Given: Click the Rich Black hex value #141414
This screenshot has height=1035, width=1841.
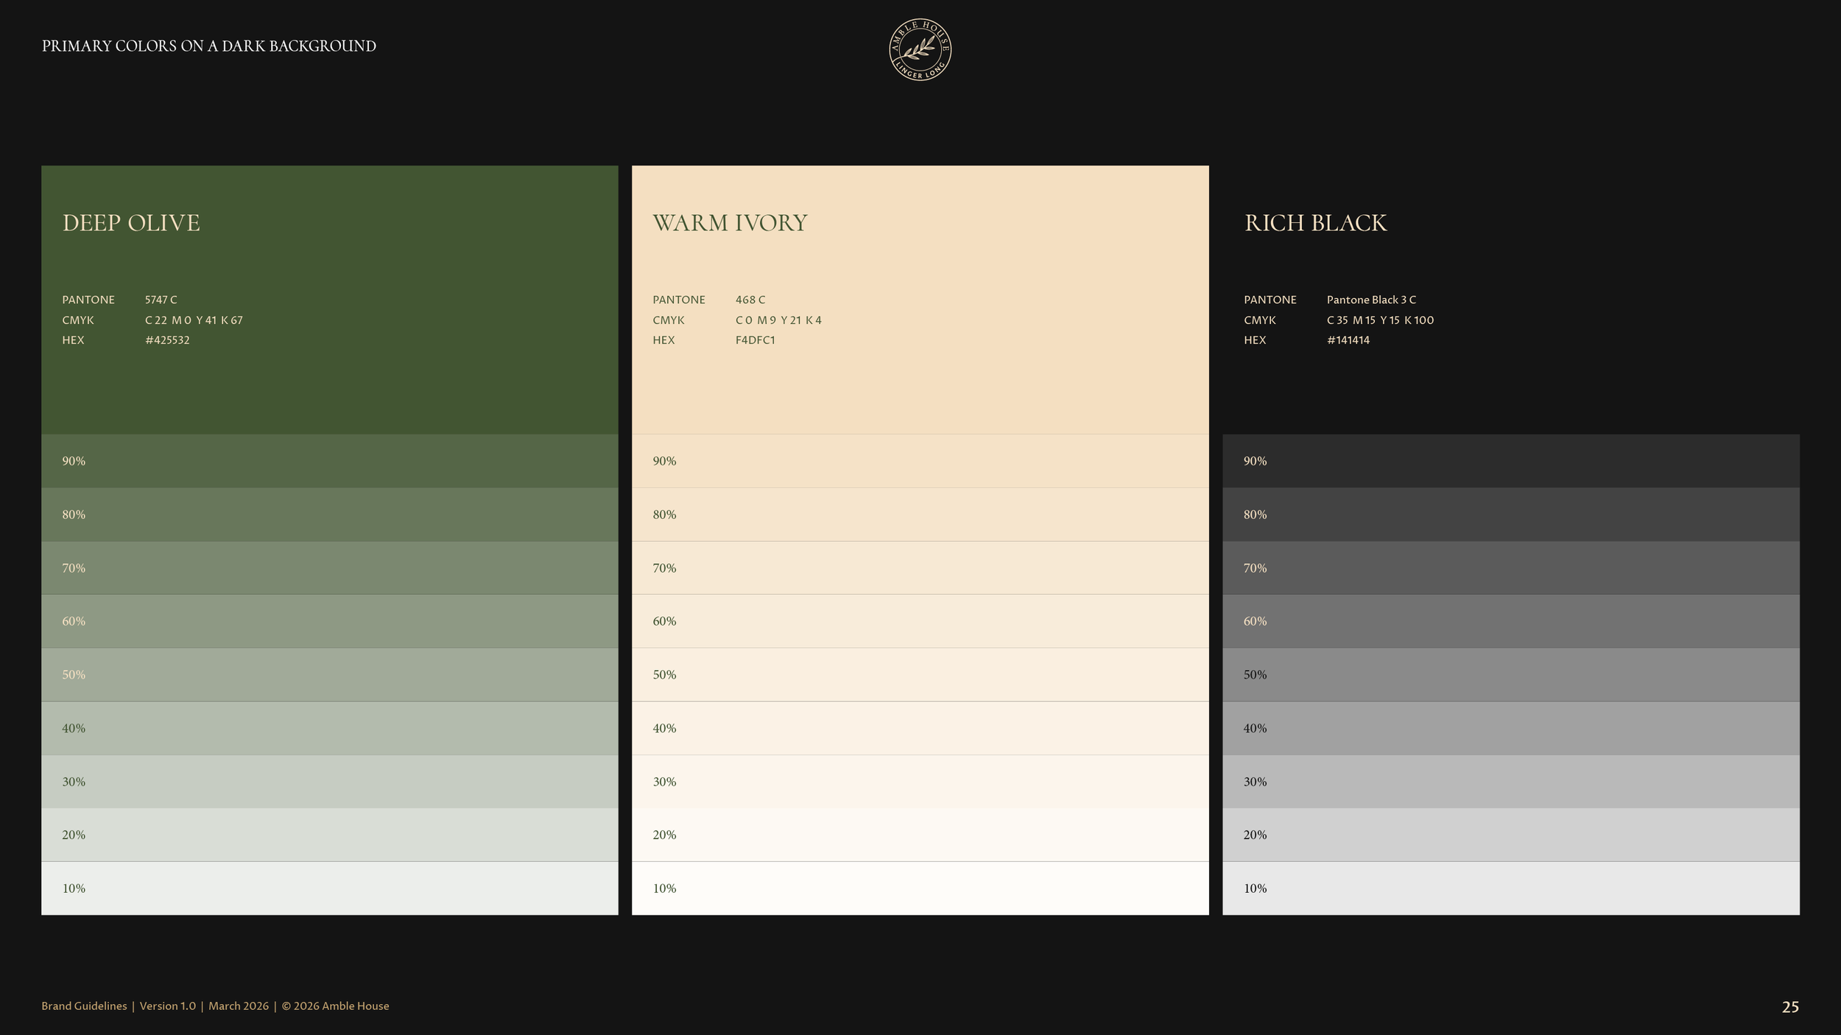Looking at the screenshot, I should click(x=1348, y=340).
